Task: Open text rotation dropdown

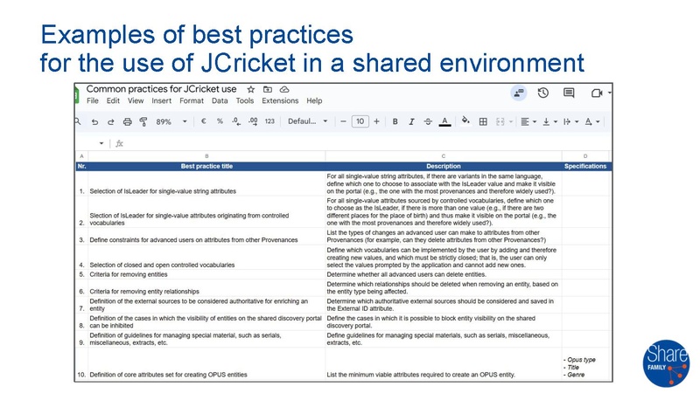Action: [x=592, y=121]
